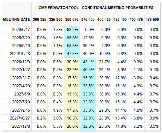
Task: Select the 47.3% cell for 2026/10/28
Action: coord(72,54)
